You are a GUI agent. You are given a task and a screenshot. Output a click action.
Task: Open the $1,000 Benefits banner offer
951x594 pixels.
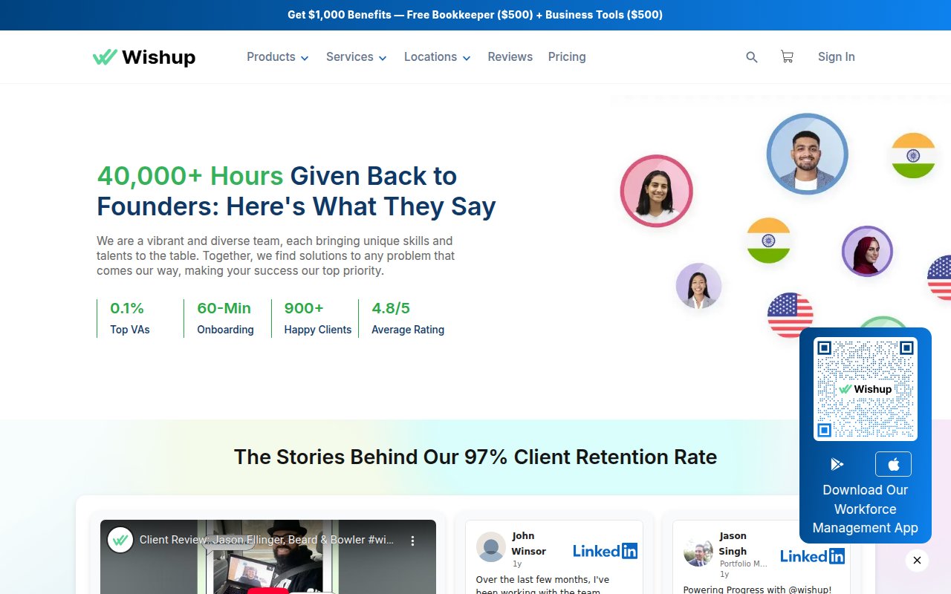pos(475,15)
